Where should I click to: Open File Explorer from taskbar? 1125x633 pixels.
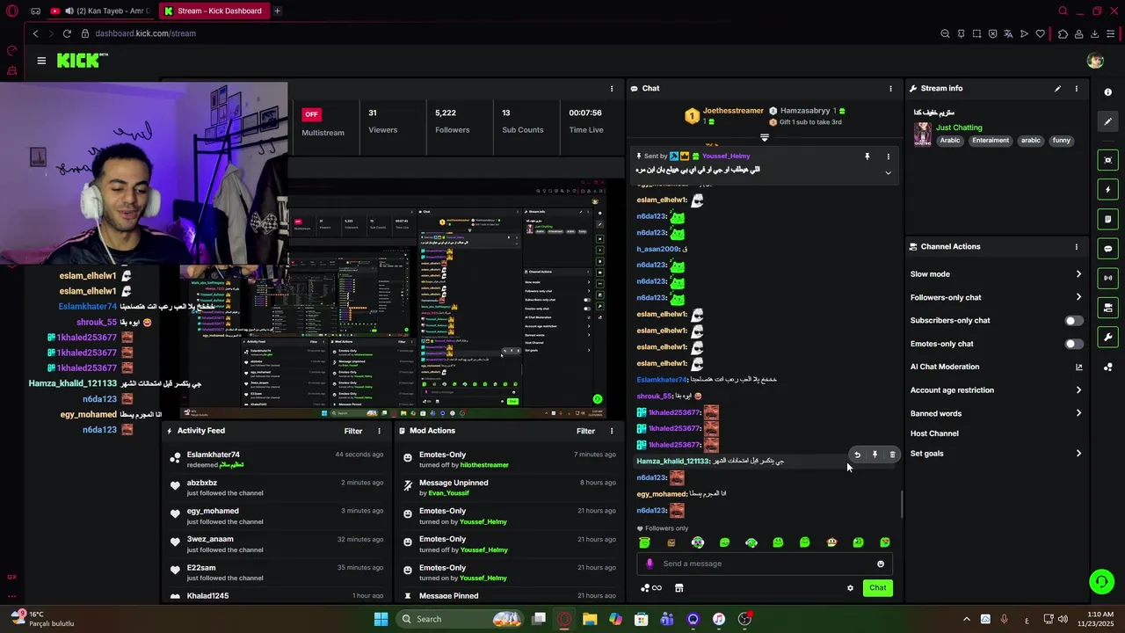coord(590,619)
